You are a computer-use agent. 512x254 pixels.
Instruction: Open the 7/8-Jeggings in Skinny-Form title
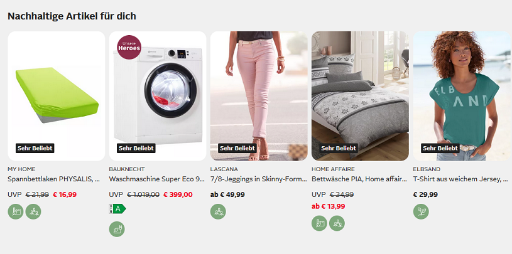click(259, 179)
